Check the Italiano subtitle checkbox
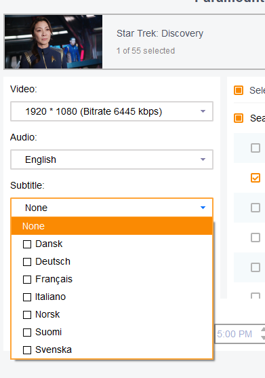Viewport: 265px width, 378px height. (27, 297)
